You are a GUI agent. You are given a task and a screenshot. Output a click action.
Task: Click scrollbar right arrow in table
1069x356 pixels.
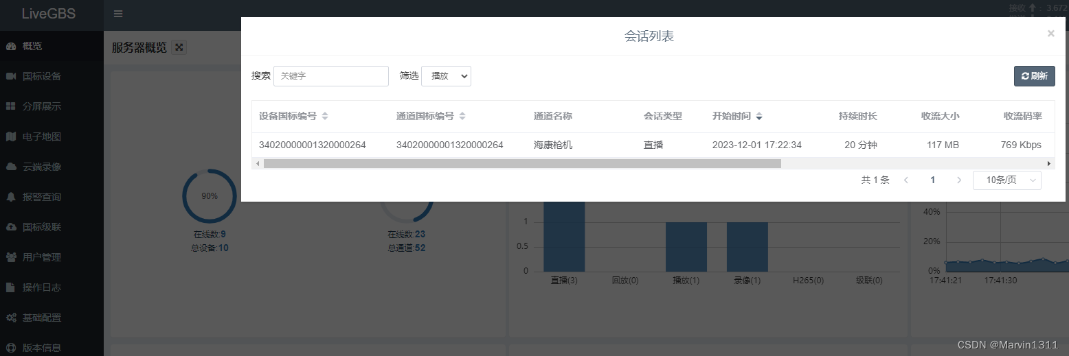[1050, 163]
